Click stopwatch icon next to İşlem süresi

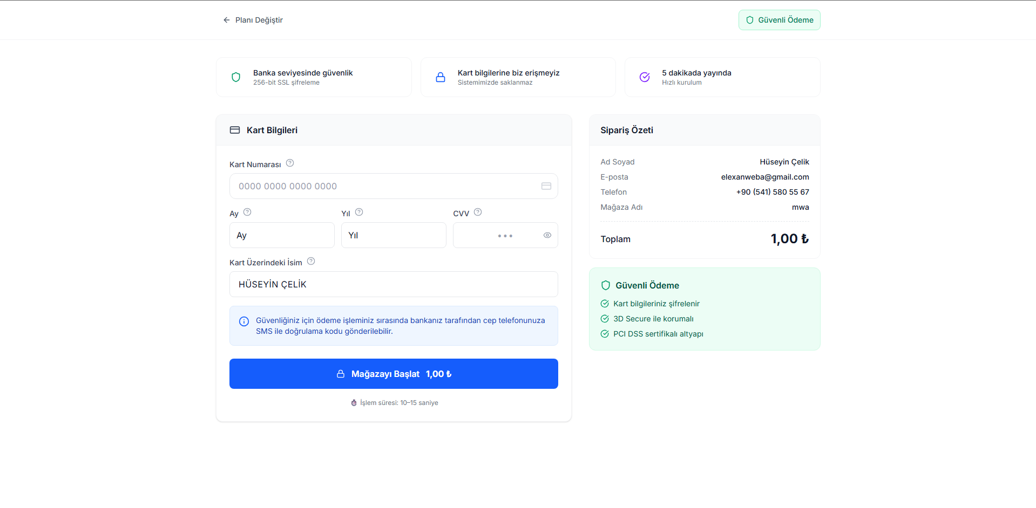[x=354, y=403]
